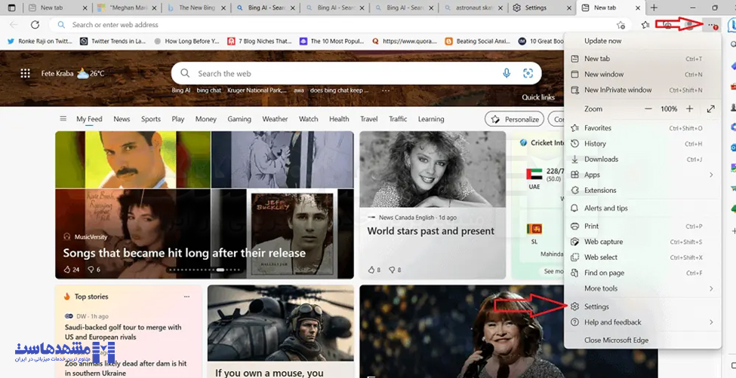Decrease zoom with the minus button
Image resolution: width=736 pixels, height=378 pixels.
(x=648, y=109)
